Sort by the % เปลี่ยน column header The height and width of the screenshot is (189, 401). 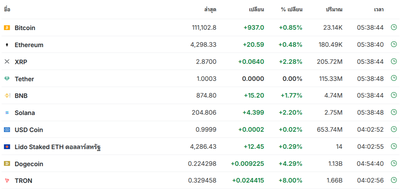tap(292, 10)
